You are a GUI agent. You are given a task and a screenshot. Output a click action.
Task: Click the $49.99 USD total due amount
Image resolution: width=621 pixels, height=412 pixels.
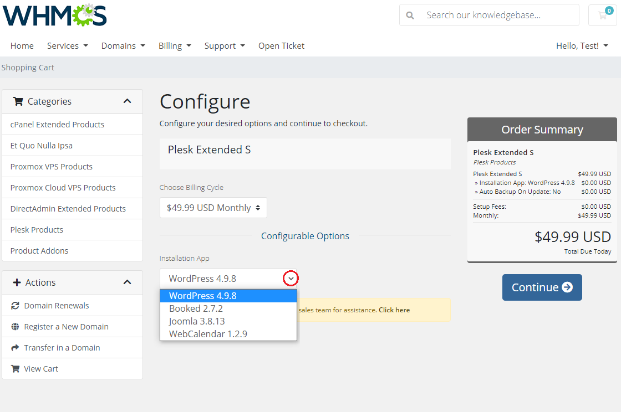pyautogui.click(x=573, y=237)
